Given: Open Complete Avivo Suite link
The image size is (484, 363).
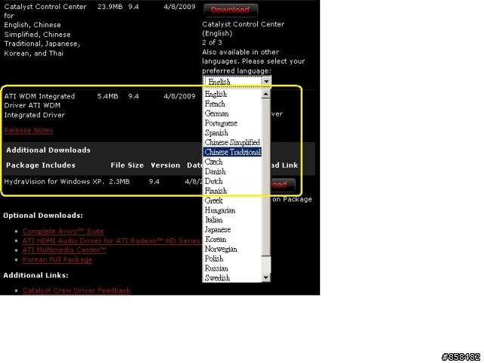Looking at the screenshot, I should [x=64, y=231].
